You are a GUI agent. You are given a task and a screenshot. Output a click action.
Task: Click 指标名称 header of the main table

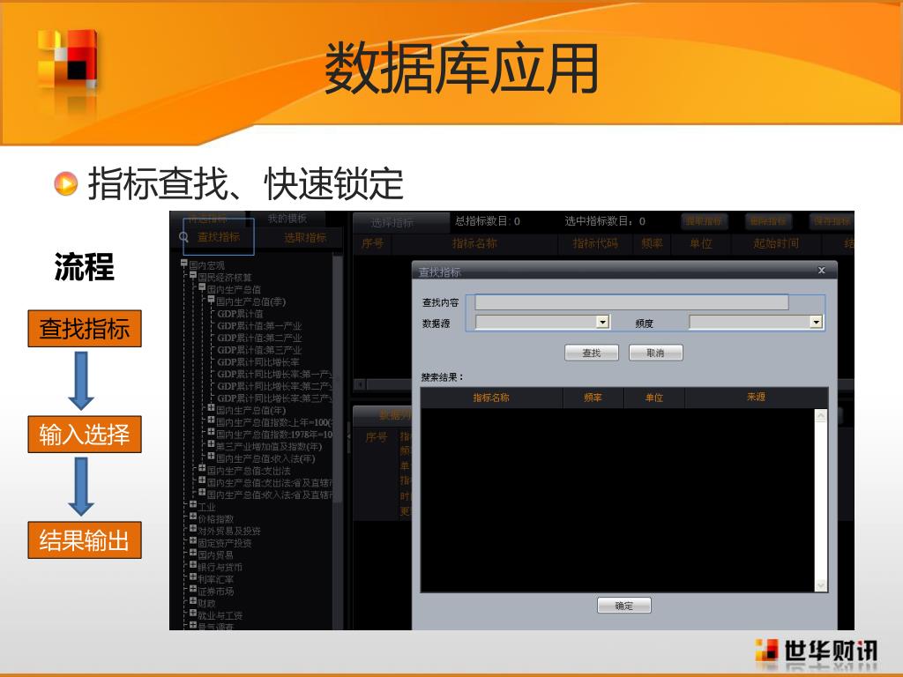pos(474,243)
